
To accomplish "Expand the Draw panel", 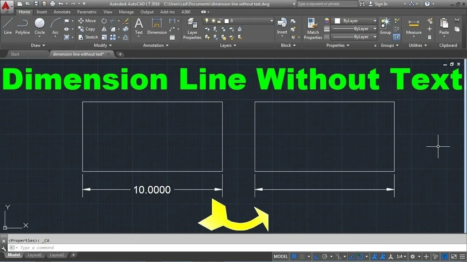I will pyautogui.click(x=38, y=45).
